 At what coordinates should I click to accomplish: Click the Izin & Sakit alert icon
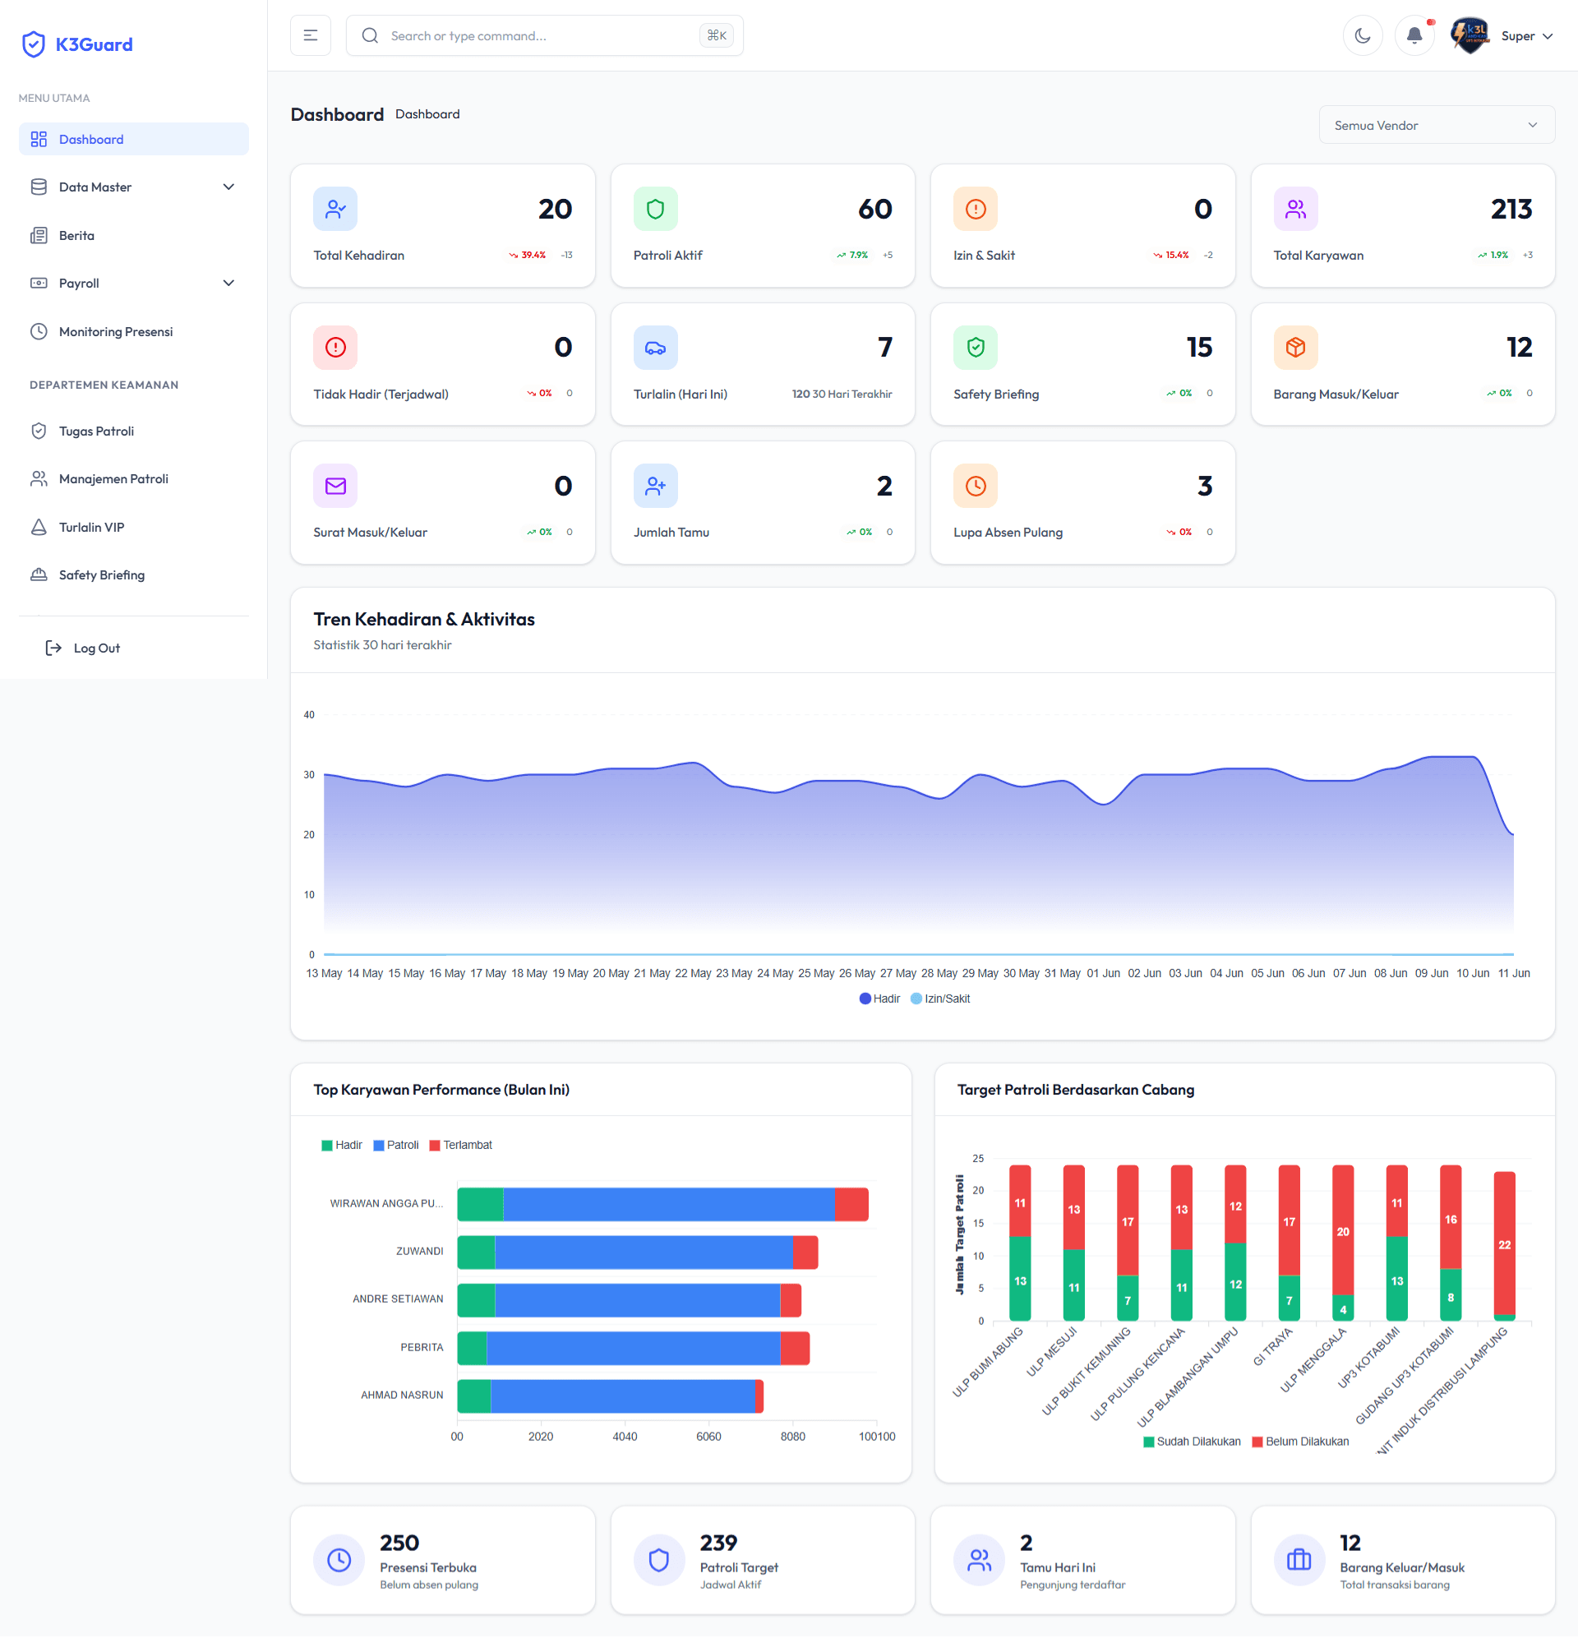tap(976, 209)
